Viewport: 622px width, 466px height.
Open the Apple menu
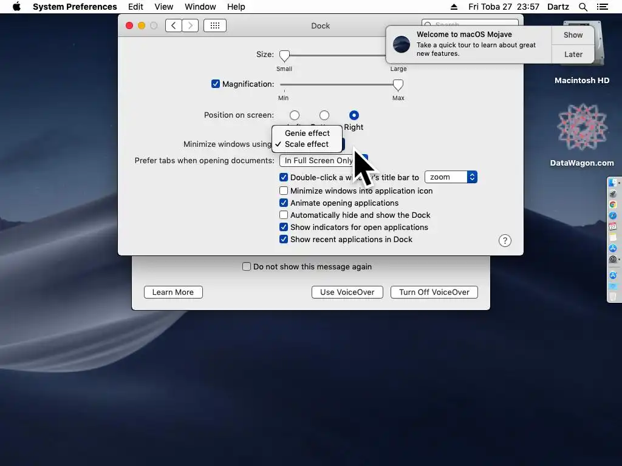click(x=16, y=7)
